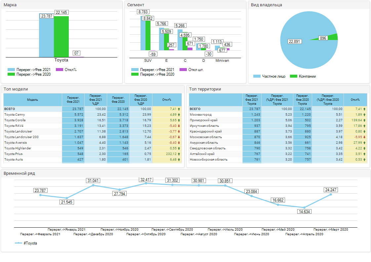Sort by the Модель column header
Viewport: 371px width, 262px height.
click(x=33, y=100)
